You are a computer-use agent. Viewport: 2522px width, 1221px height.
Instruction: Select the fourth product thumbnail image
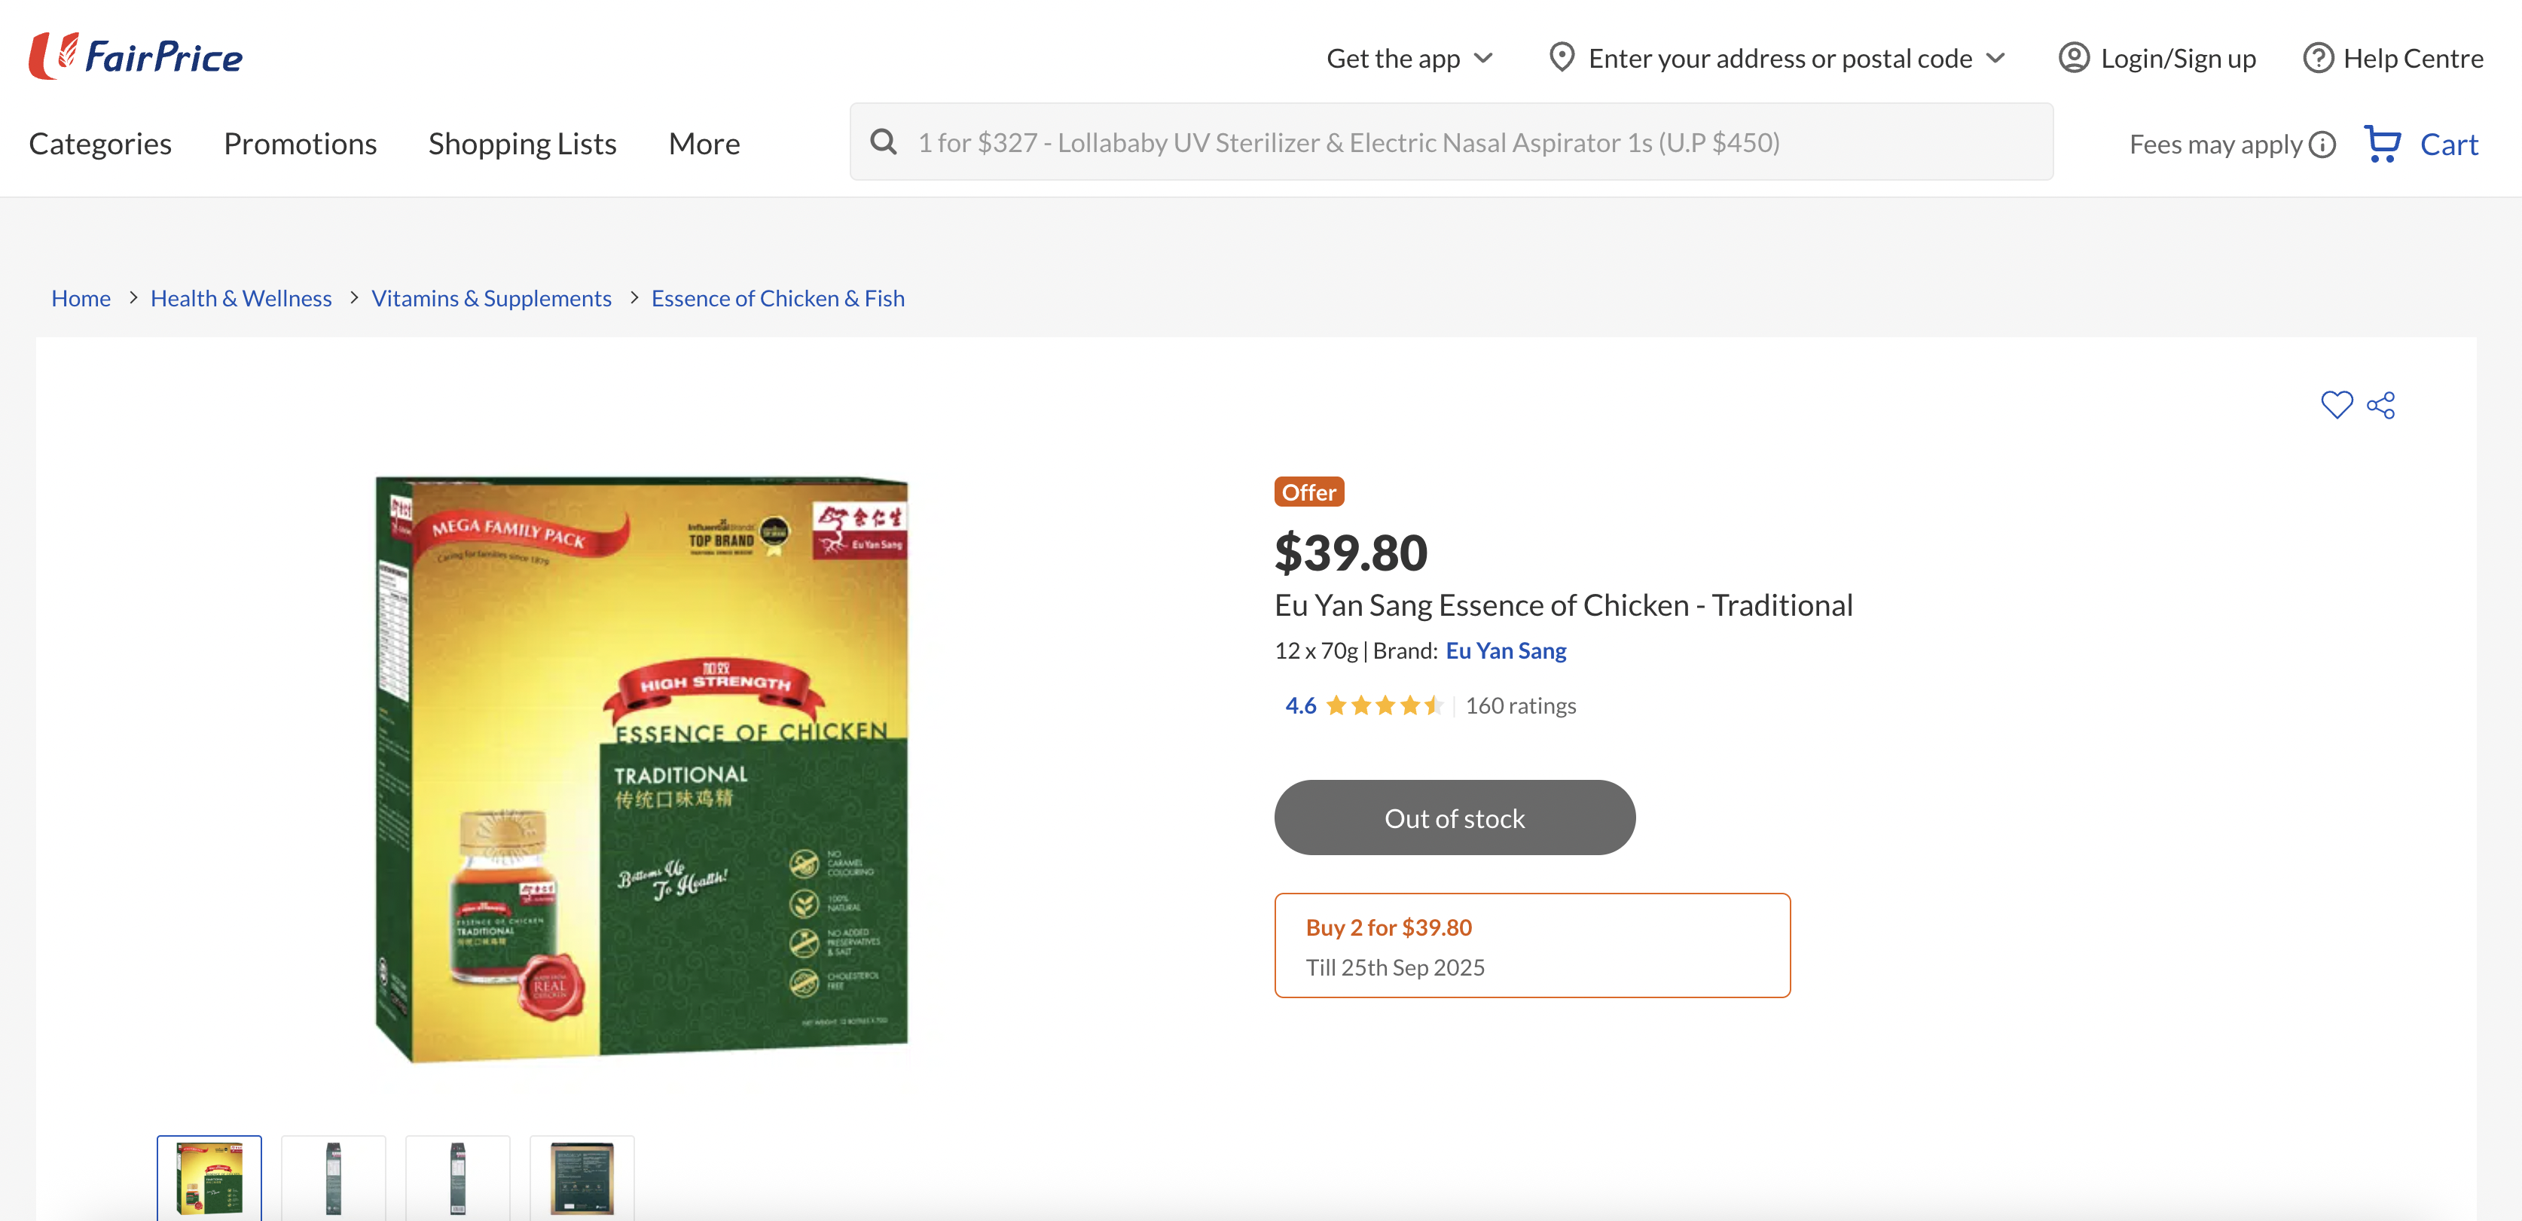(582, 1177)
